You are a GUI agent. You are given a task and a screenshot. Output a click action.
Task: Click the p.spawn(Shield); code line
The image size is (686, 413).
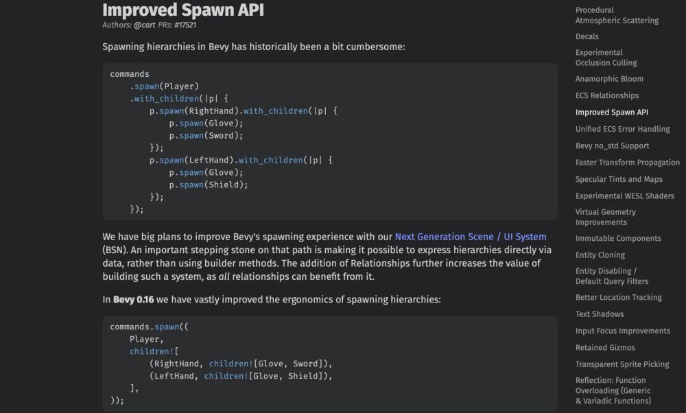pyautogui.click(x=209, y=185)
